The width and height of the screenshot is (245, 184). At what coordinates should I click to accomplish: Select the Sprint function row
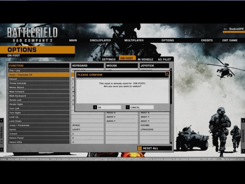39,129
